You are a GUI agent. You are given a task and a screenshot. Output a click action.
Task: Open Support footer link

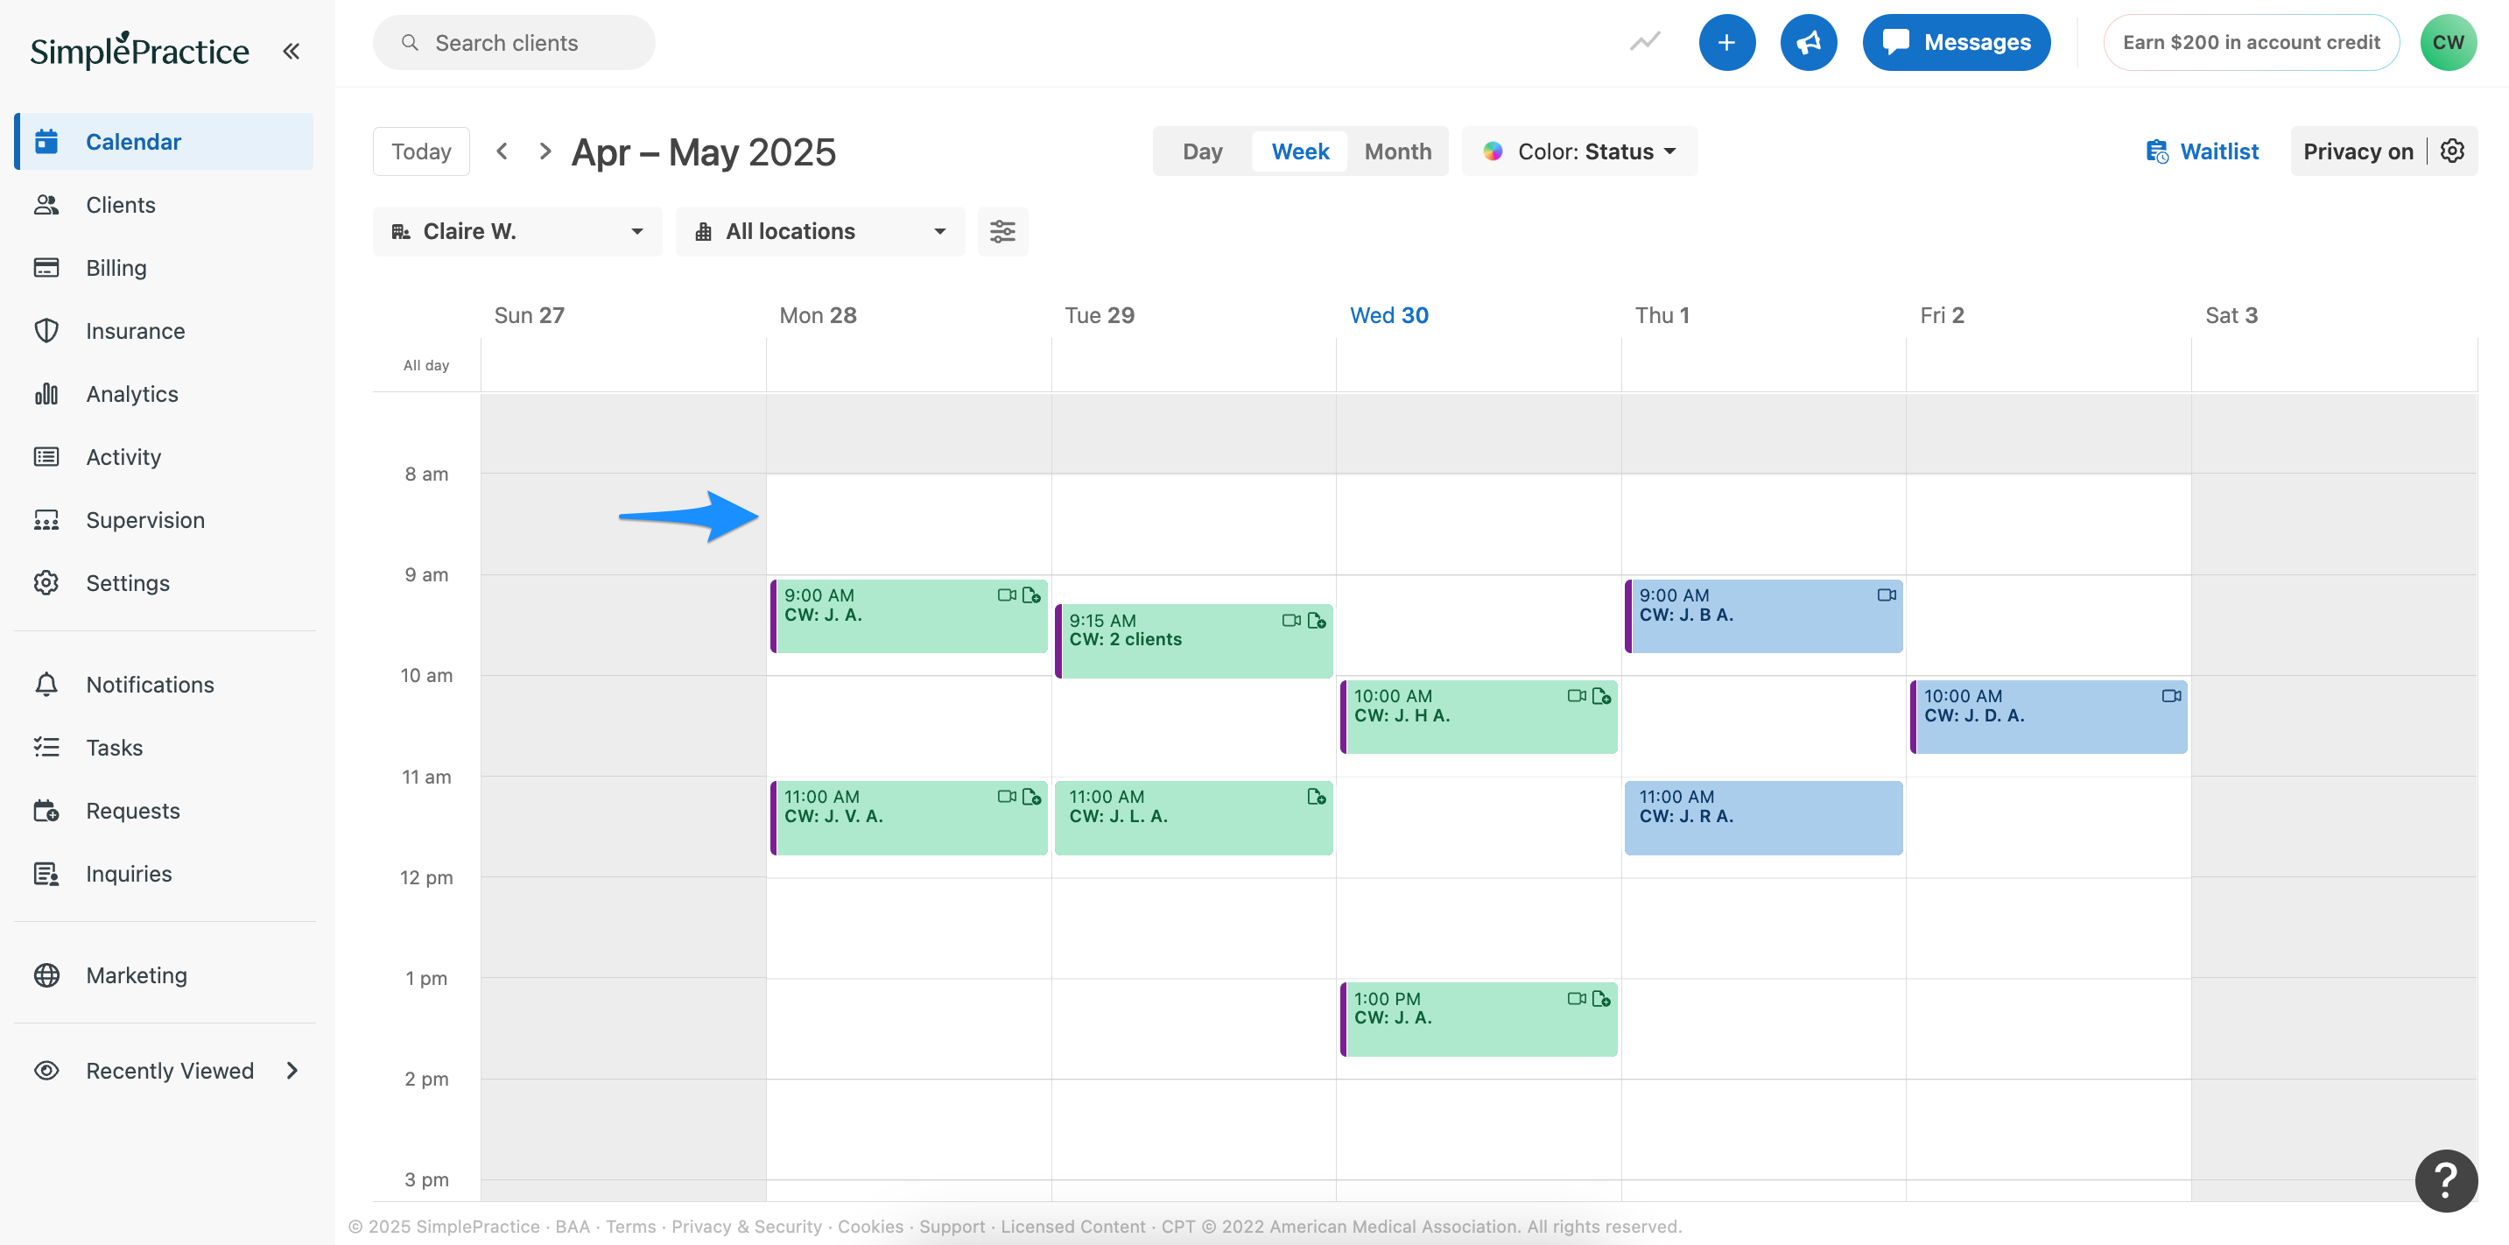[x=952, y=1227]
